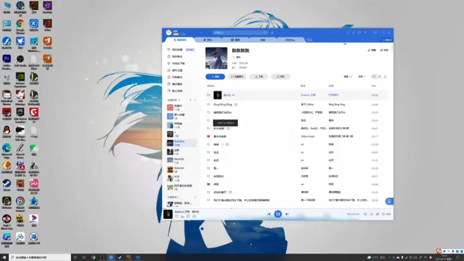Unlike the red-heart song lasting 04:44

pos(208,184)
